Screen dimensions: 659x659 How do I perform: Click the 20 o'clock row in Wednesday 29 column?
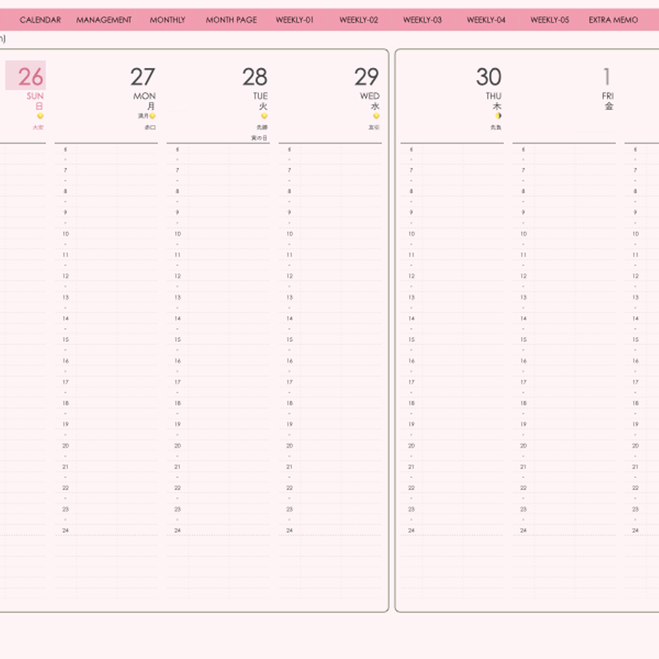330,446
